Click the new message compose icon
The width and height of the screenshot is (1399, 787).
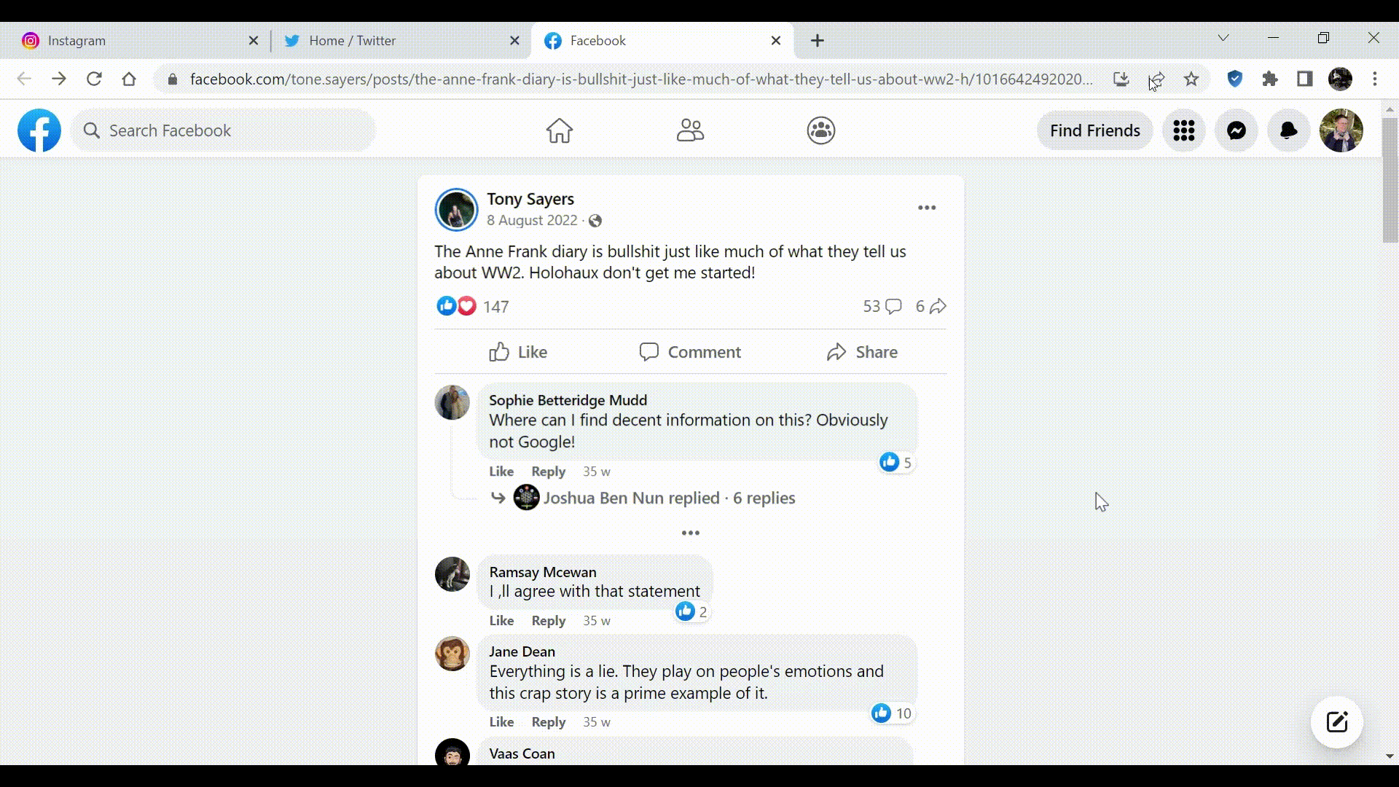point(1336,722)
